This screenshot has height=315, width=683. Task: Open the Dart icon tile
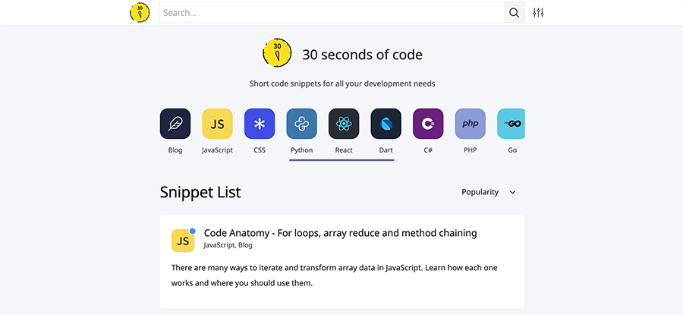pos(386,124)
